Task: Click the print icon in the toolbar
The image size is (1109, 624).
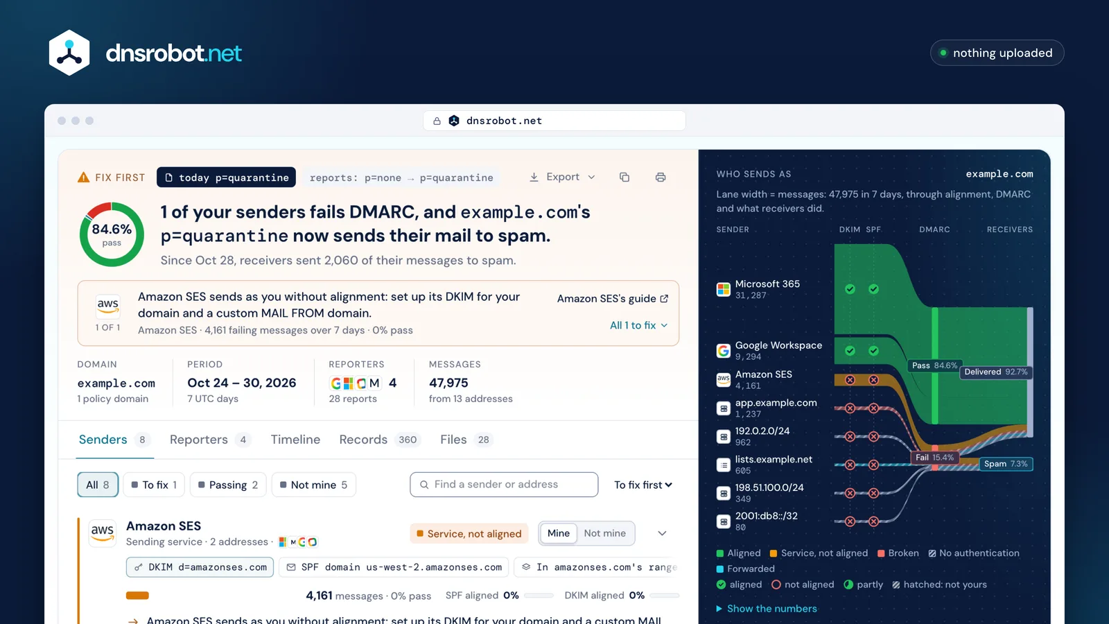Action: 661,177
